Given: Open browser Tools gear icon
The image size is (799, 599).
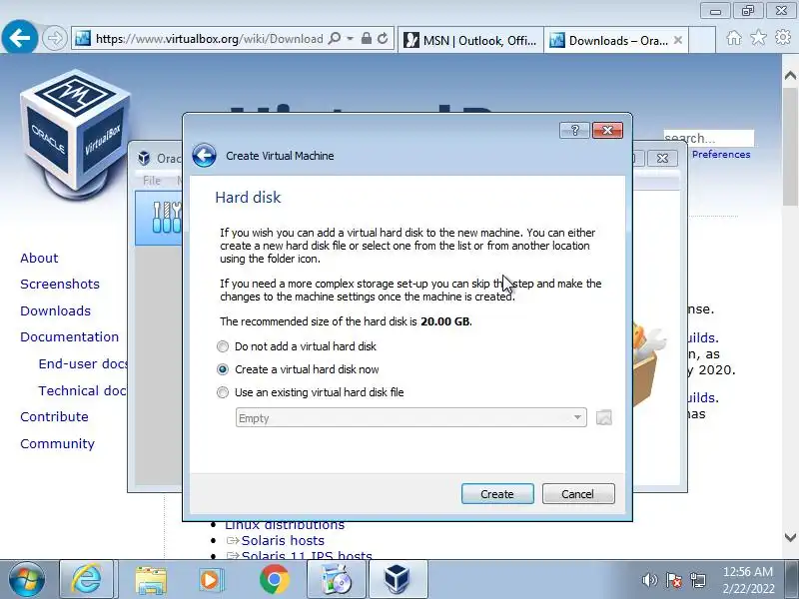Looking at the screenshot, I should (783, 38).
